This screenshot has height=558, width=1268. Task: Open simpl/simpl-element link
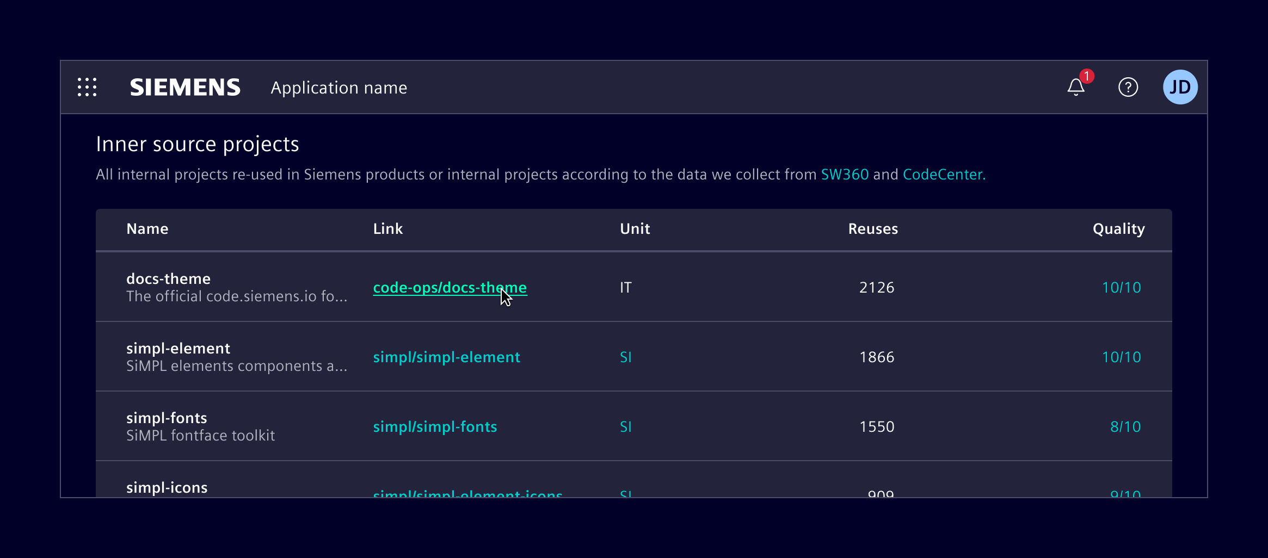click(447, 357)
